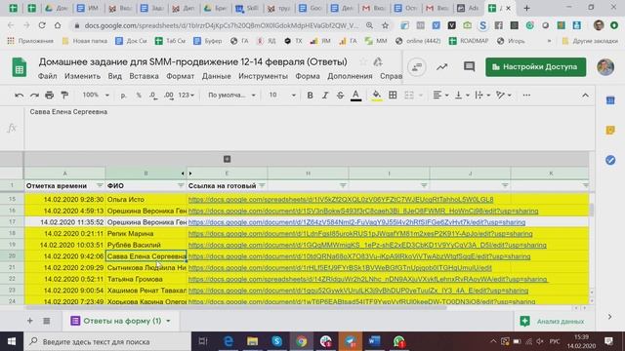This screenshot has width=625, height=351.
Task: Open the Изменить menu
Action: (x=82, y=76)
